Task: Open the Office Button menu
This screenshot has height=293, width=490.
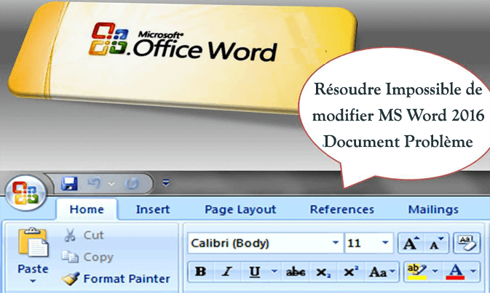Action: tap(25, 193)
